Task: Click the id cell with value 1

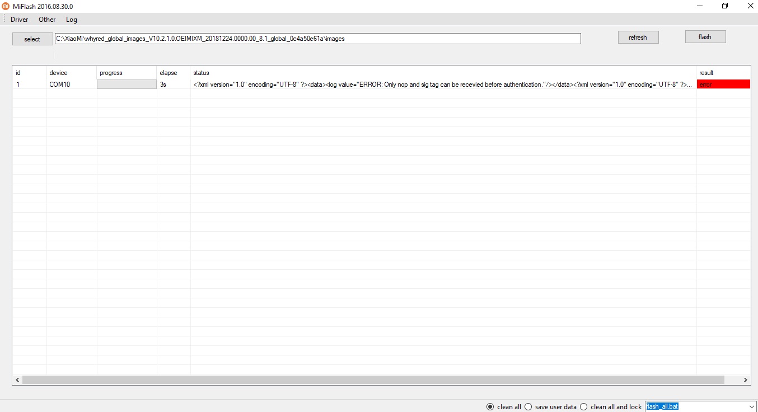Action: click(29, 85)
